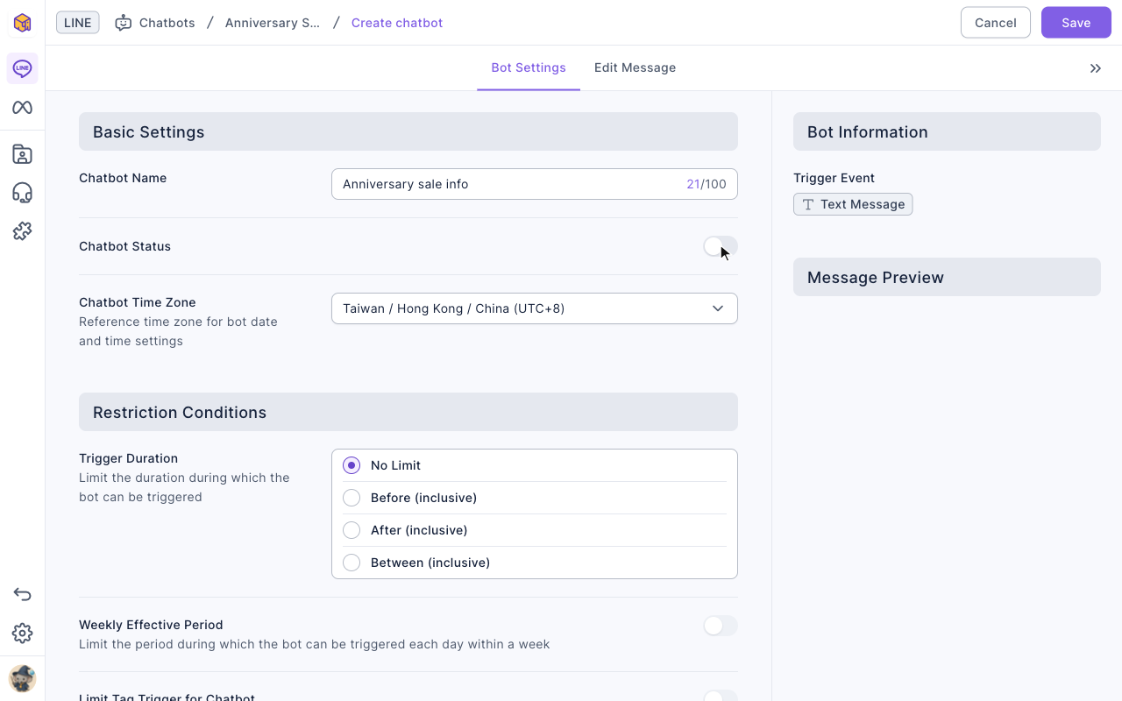Switch to the Bot Settings tab
The width and height of the screenshot is (1122, 701).
(x=529, y=67)
